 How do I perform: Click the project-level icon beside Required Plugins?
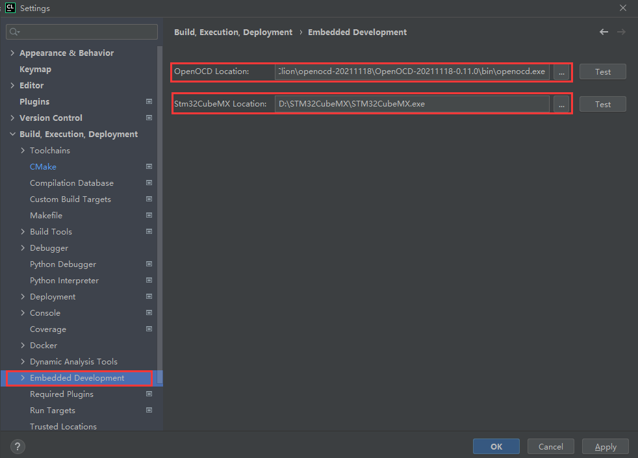149,394
